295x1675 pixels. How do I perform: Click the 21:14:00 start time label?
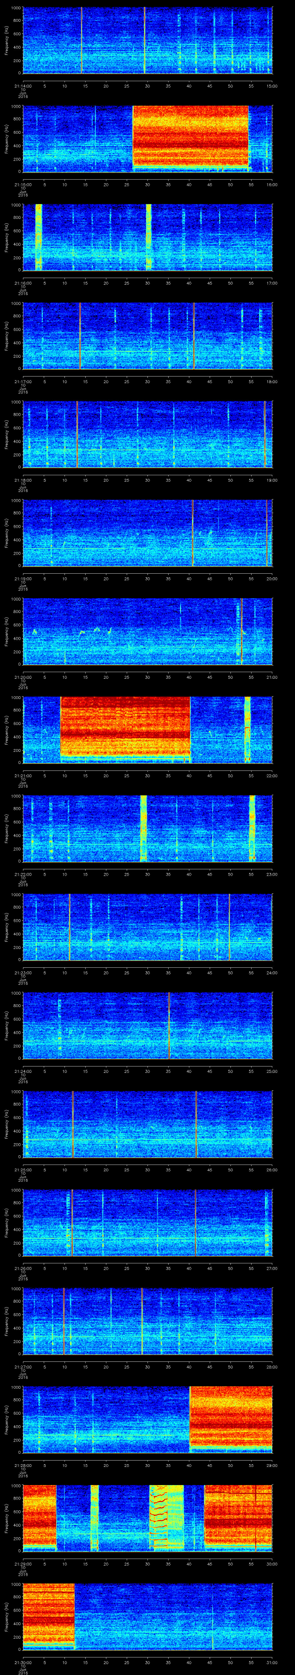click(23, 86)
